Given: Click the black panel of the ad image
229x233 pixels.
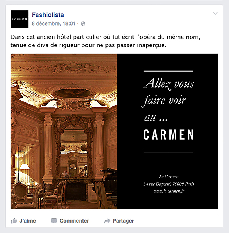Looking at the screenshot, I should [167, 131].
